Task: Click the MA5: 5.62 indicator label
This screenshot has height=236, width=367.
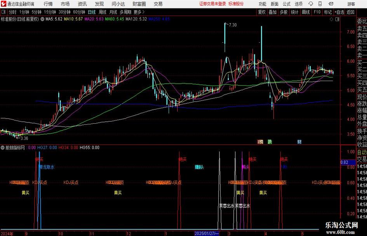Action: (54, 19)
